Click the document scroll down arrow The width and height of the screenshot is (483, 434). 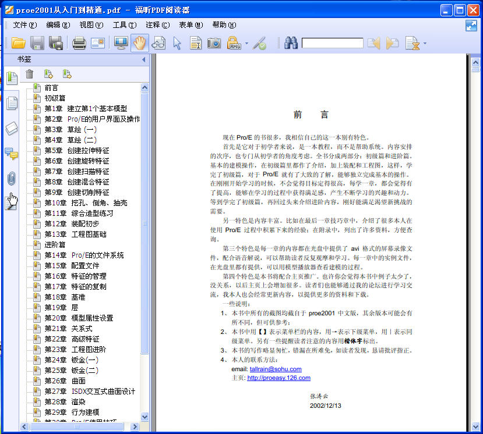(x=475, y=427)
